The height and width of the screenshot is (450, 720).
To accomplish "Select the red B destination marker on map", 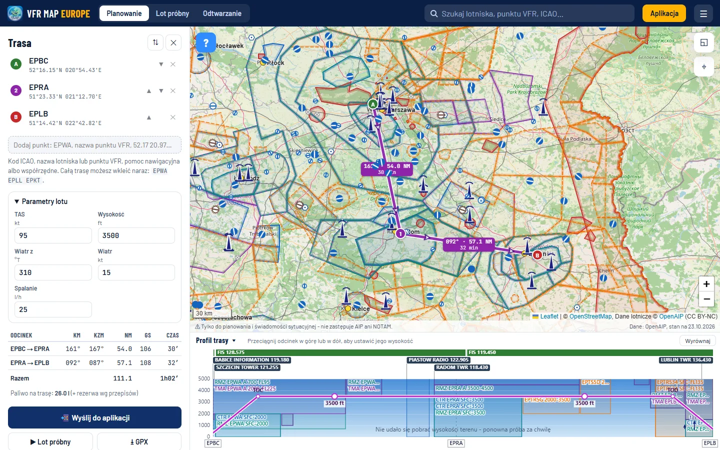I will coord(537,255).
